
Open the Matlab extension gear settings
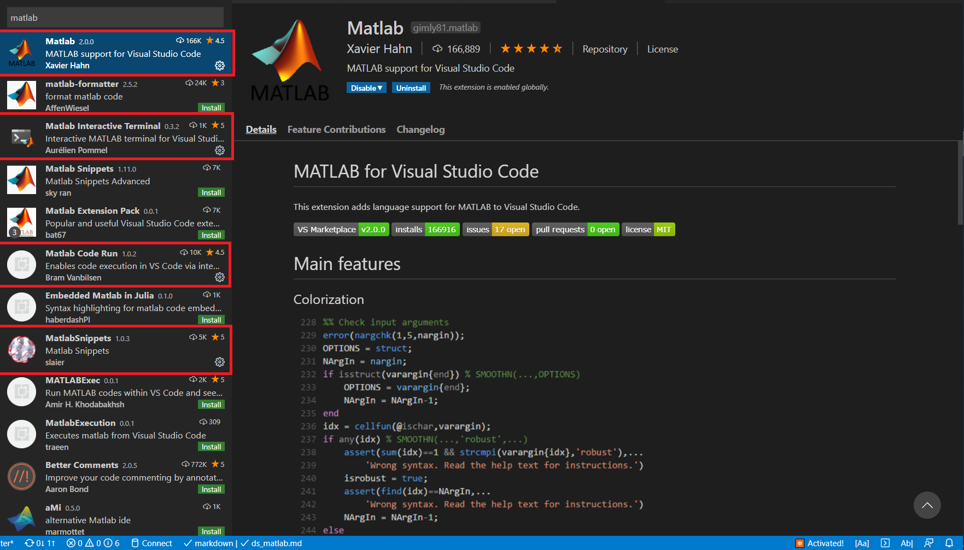[220, 66]
